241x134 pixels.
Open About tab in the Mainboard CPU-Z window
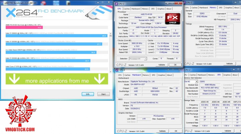click(x=169, y=75)
